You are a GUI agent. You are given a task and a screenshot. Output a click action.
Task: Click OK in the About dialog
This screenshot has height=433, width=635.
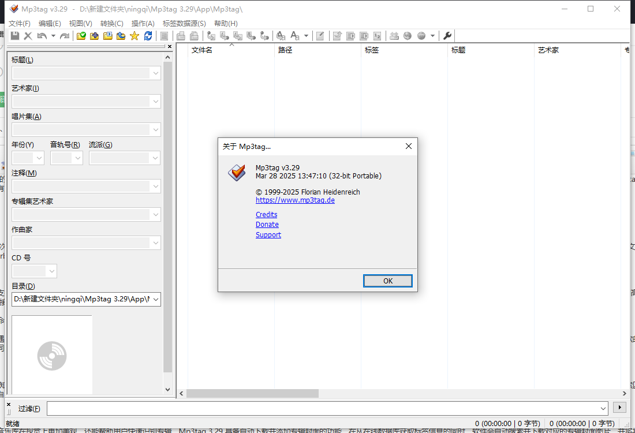tap(388, 281)
